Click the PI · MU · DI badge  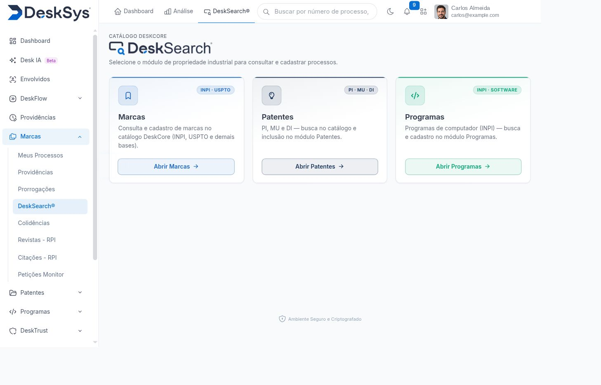click(x=361, y=90)
